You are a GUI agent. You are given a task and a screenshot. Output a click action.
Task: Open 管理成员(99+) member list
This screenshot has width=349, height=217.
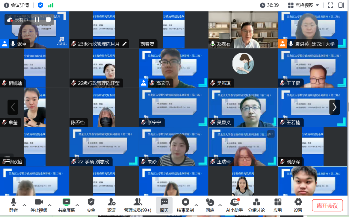point(138,205)
